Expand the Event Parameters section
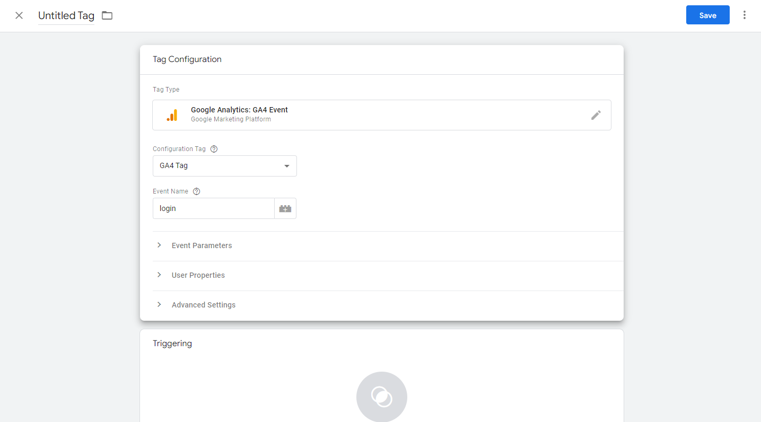Screen dimensions: 761x422 (x=202, y=245)
